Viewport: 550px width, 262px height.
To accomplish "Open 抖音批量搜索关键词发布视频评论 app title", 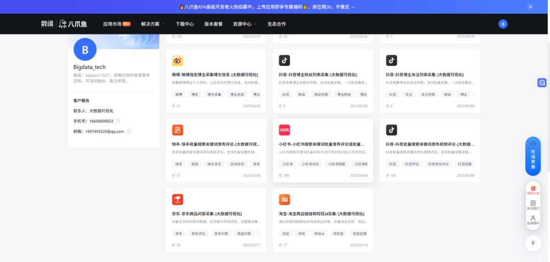I will 430,144.
